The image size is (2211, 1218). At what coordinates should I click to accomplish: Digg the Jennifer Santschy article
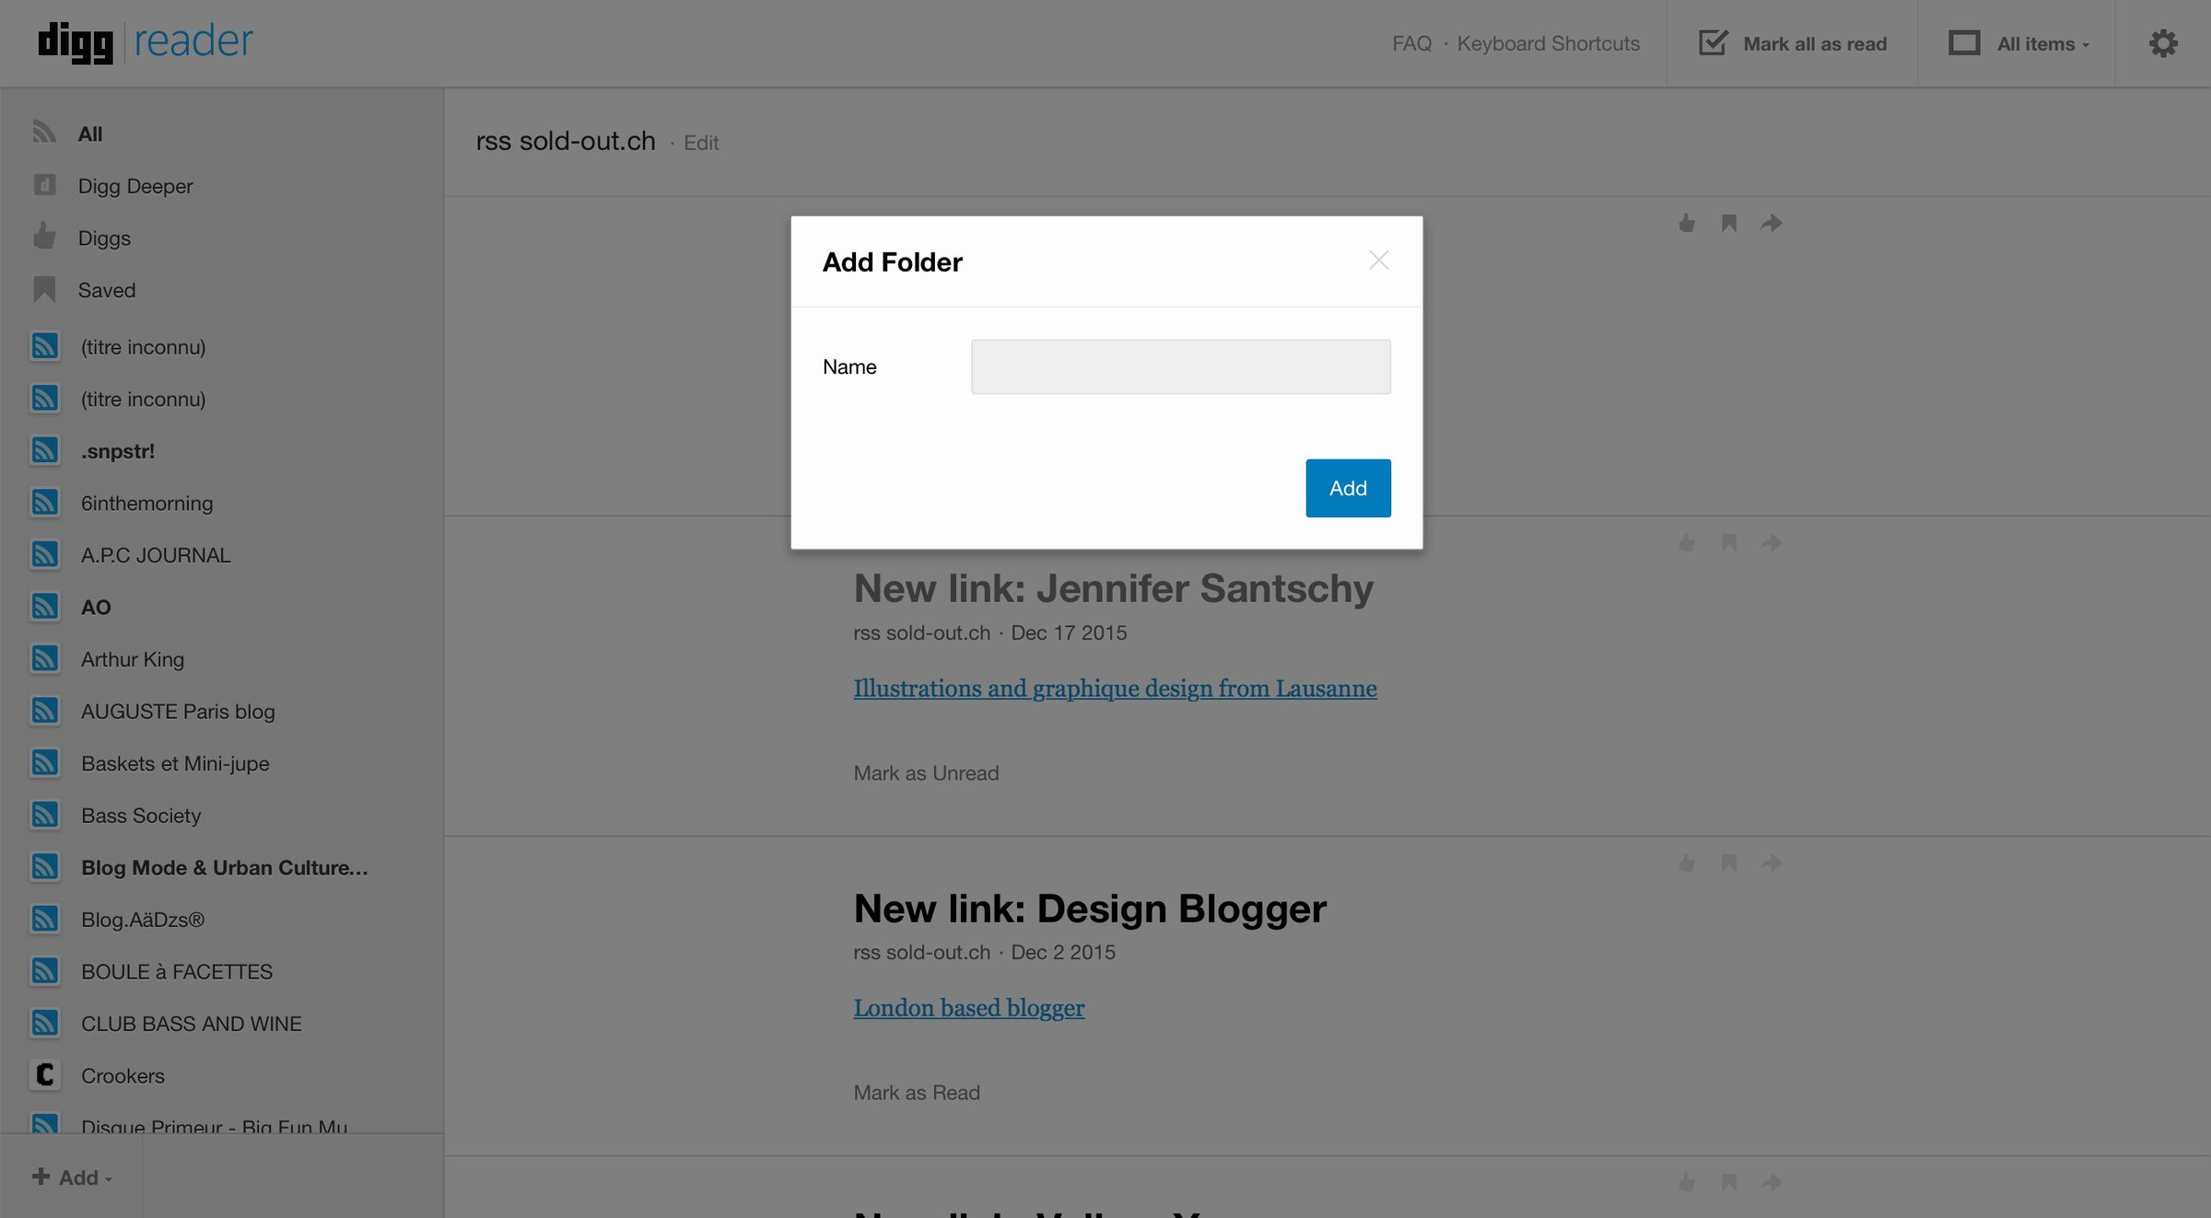pos(1687,542)
